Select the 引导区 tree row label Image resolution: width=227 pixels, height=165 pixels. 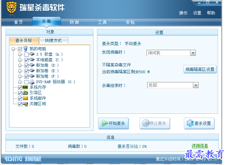pyautogui.click(x=36, y=93)
